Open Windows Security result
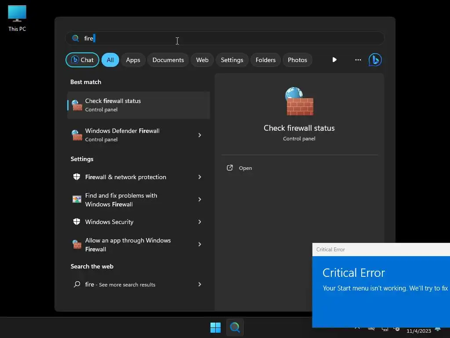The image size is (450, 338). coord(138,222)
